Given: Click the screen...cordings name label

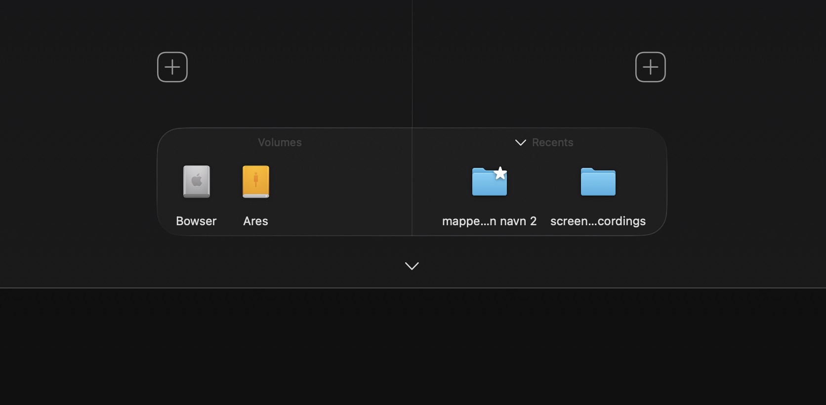Looking at the screenshot, I should click(598, 221).
